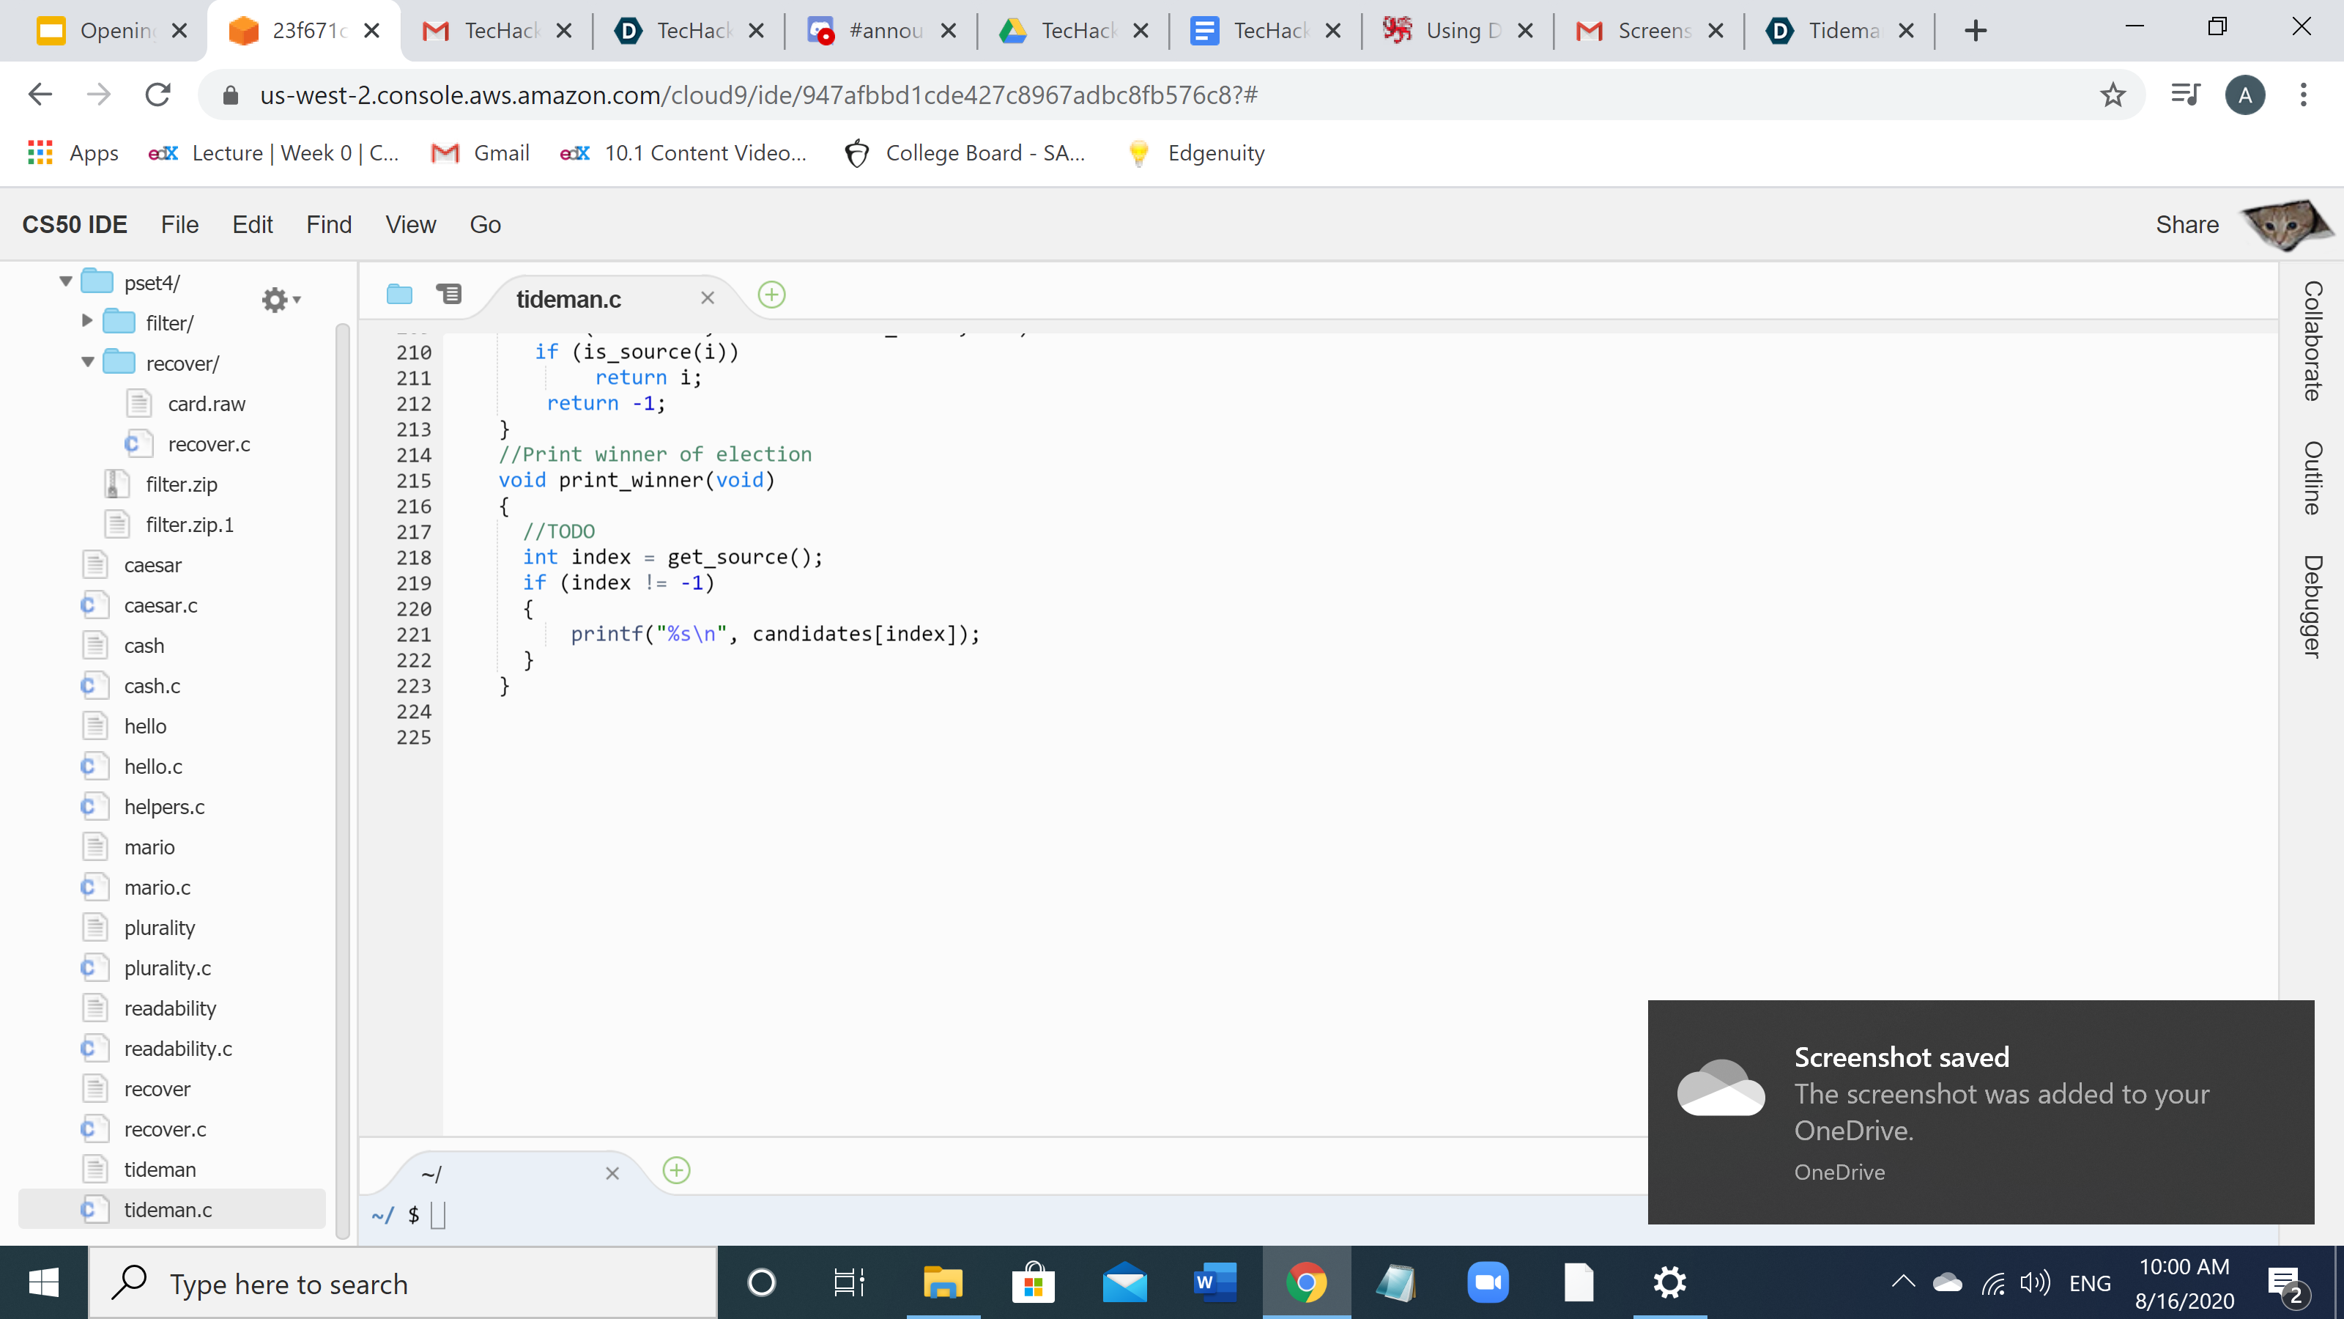Collapse the pset4 folder
2344x1319 pixels.
click(x=65, y=282)
